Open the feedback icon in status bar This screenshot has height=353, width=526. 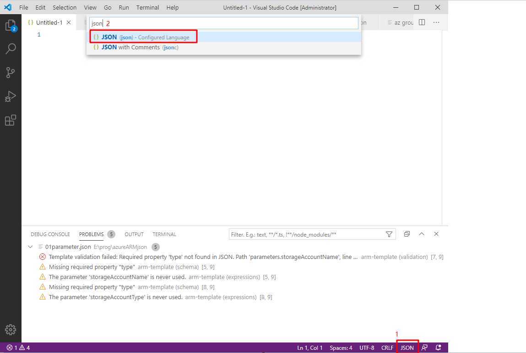424,348
